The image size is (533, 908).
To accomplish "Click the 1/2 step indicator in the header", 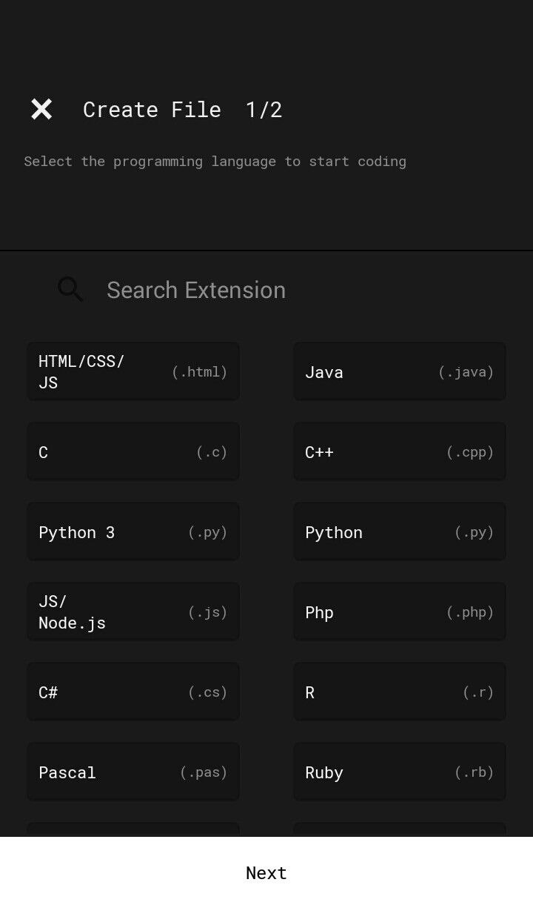I will click(x=265, y=109).
